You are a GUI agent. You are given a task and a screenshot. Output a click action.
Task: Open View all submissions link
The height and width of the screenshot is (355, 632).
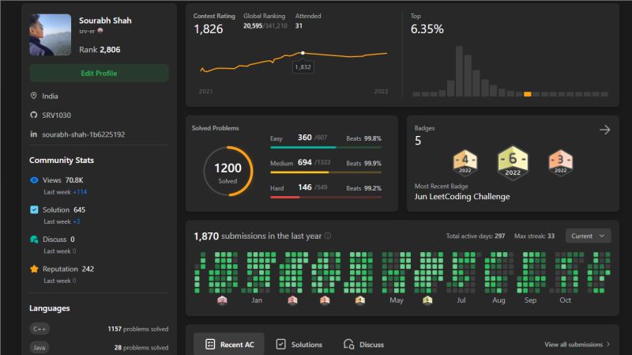[577, 345]
